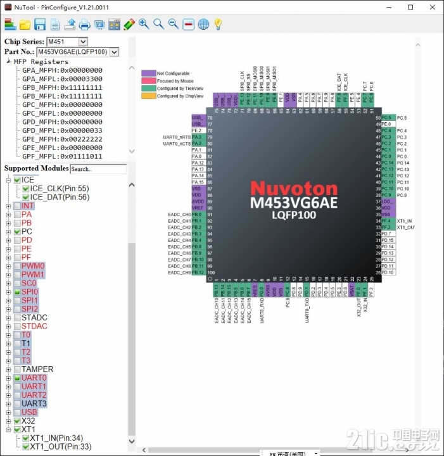Select the UART3 module label
Viewport: 444px width, 456px height.
[x=34, y=403]
